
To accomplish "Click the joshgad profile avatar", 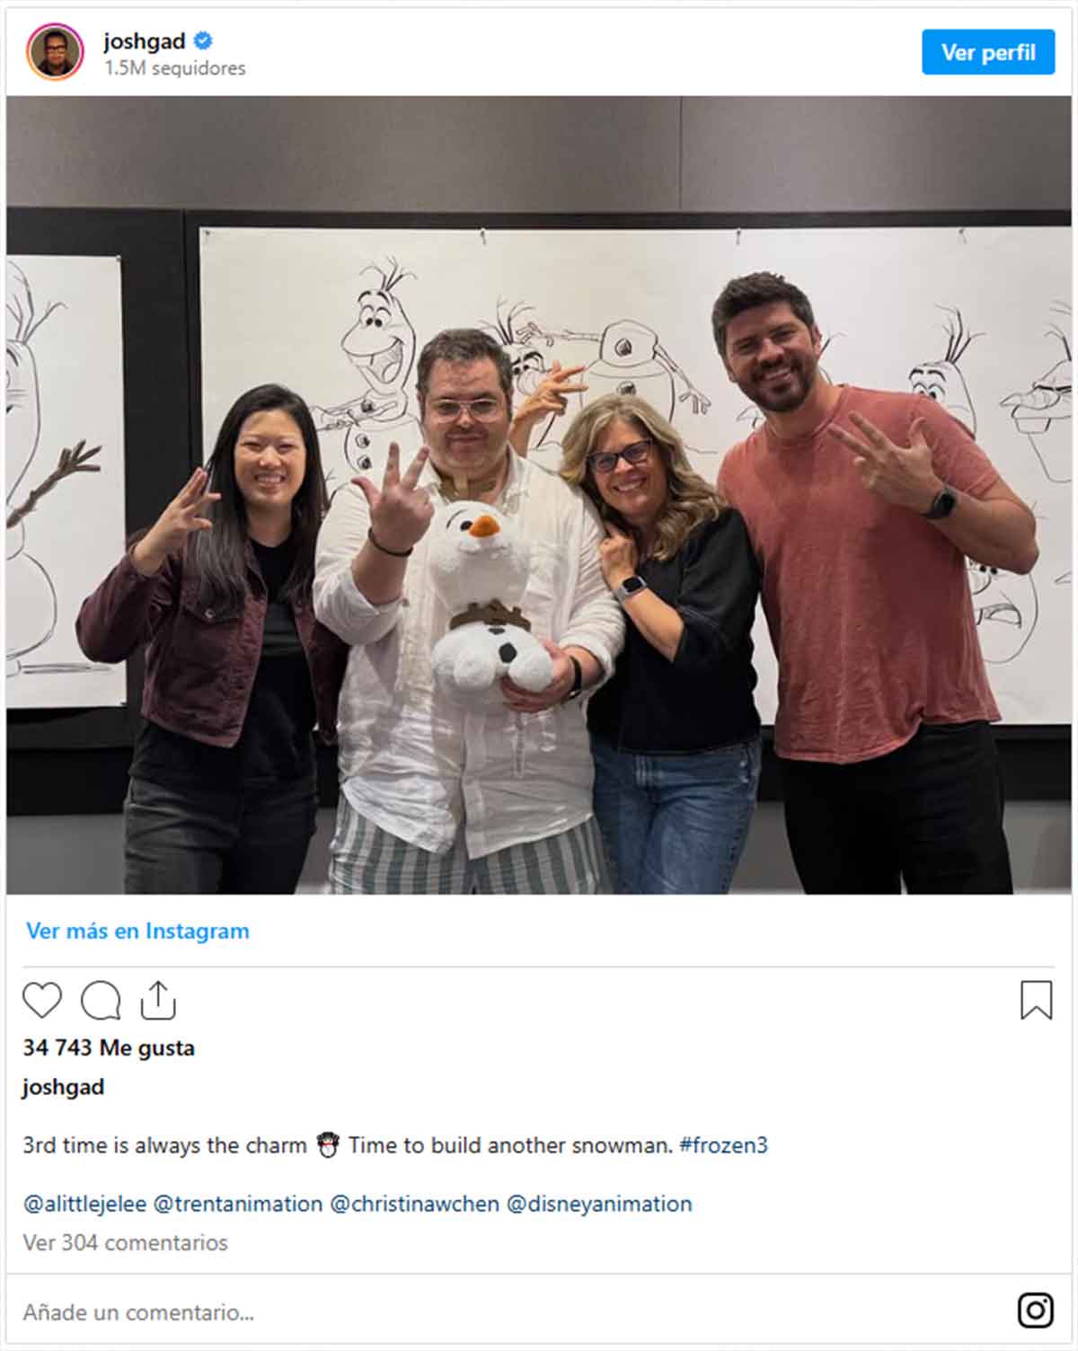I will (55, 51).
